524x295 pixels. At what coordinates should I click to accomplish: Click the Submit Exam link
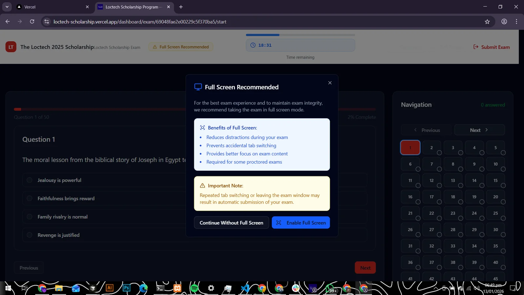(491, 47)
